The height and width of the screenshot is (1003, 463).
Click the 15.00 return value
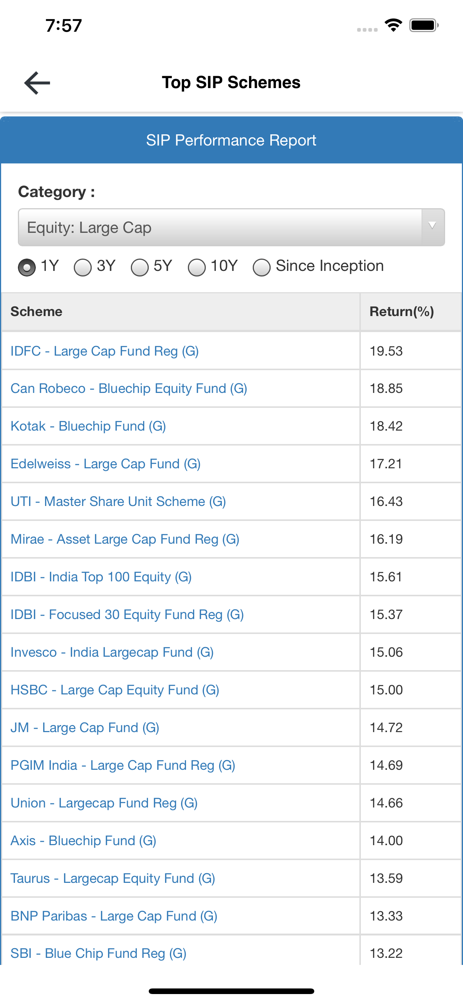pos(386,690)
